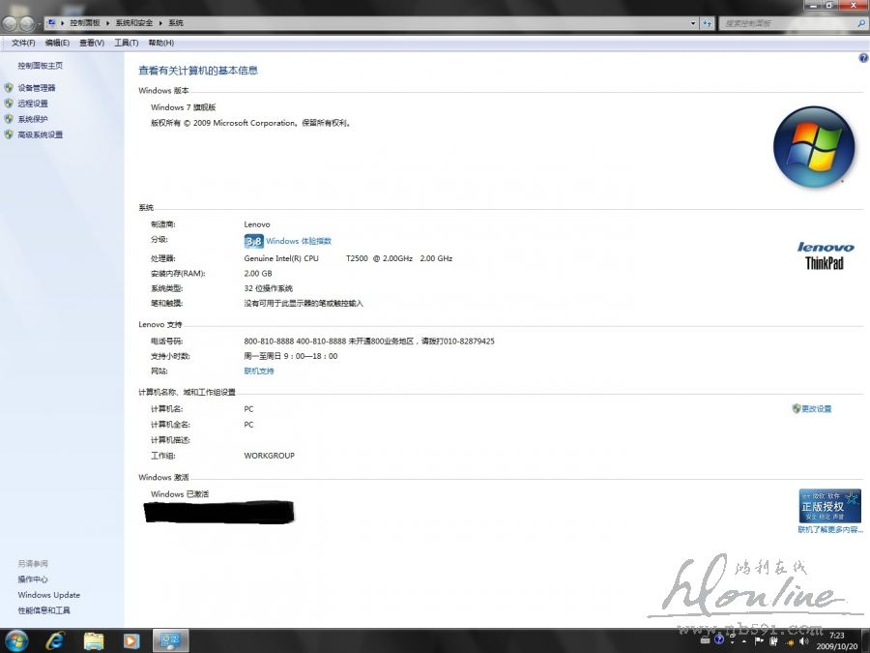This screenshot has width=870, height=653.
Task: Open the 查看(V) menu
Action: coord(92,43)
